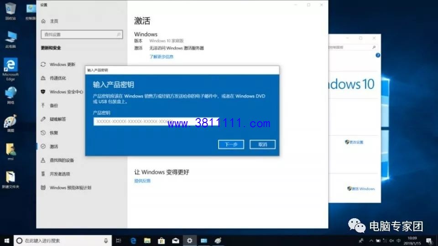Click the 传递优化 sidebar icon

43,78
